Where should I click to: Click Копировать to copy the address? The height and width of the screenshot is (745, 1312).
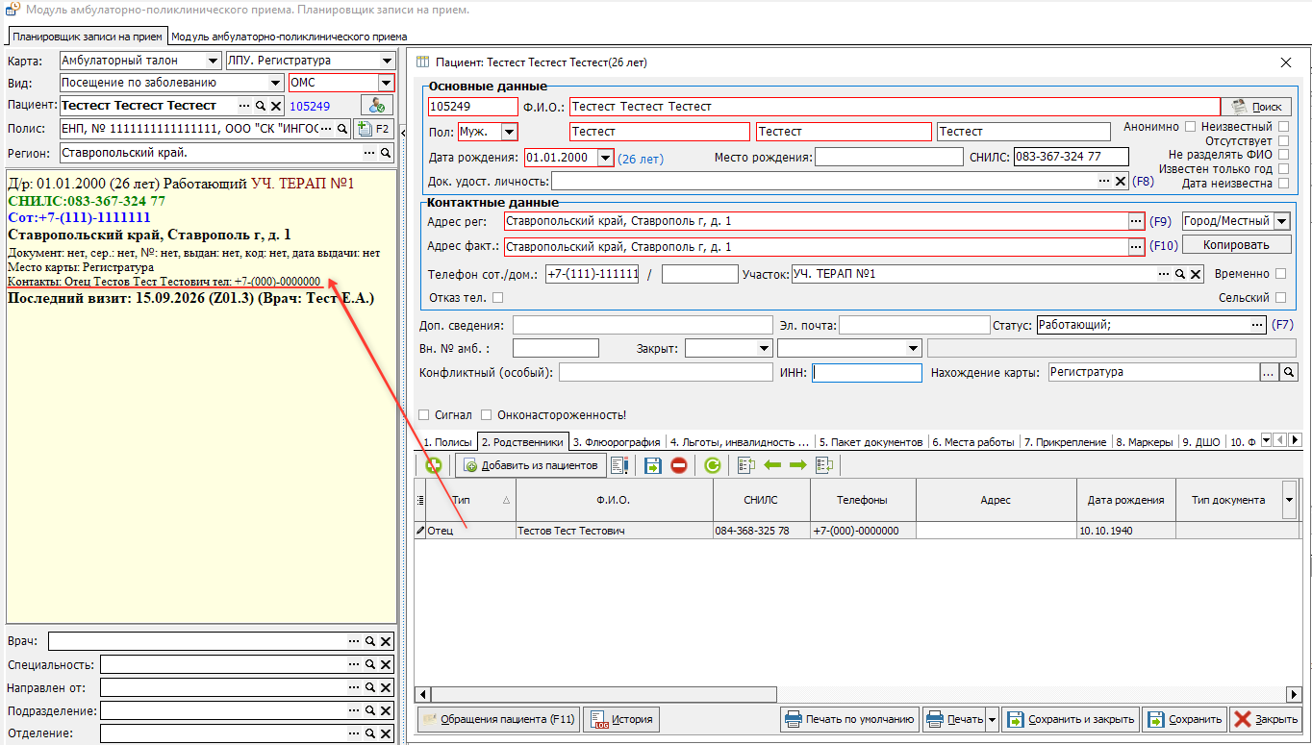1236,245
